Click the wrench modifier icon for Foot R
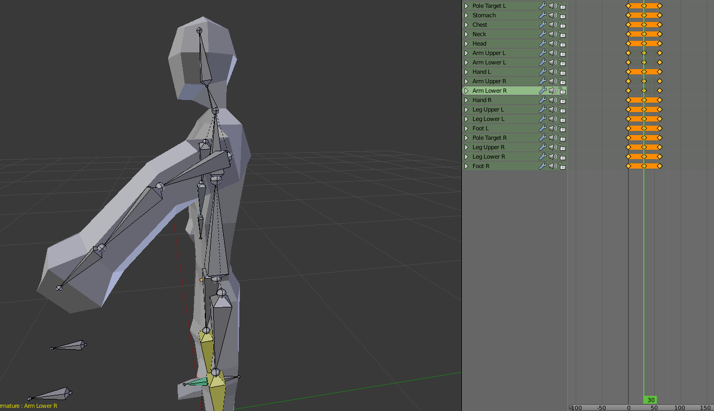The width and height of the screenshot is (714, 411). tap(543, 166)
